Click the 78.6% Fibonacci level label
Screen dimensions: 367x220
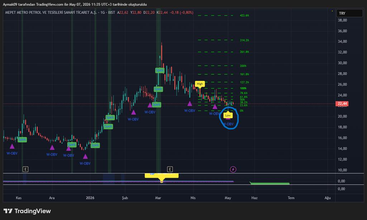click(x=244, y=93)
